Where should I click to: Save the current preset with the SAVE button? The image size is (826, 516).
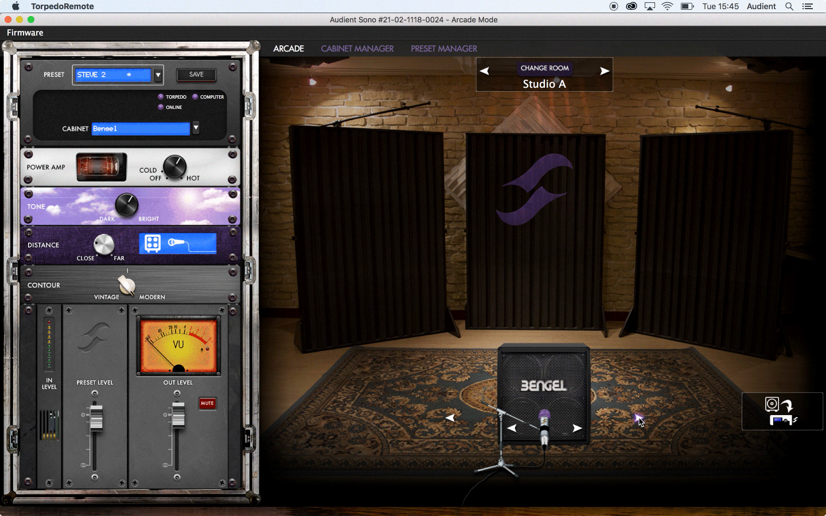click(x=196, y=75)
